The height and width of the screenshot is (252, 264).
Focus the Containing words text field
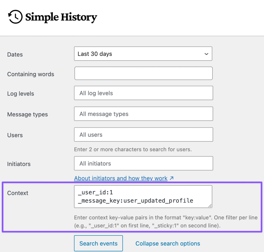(143, 74)
